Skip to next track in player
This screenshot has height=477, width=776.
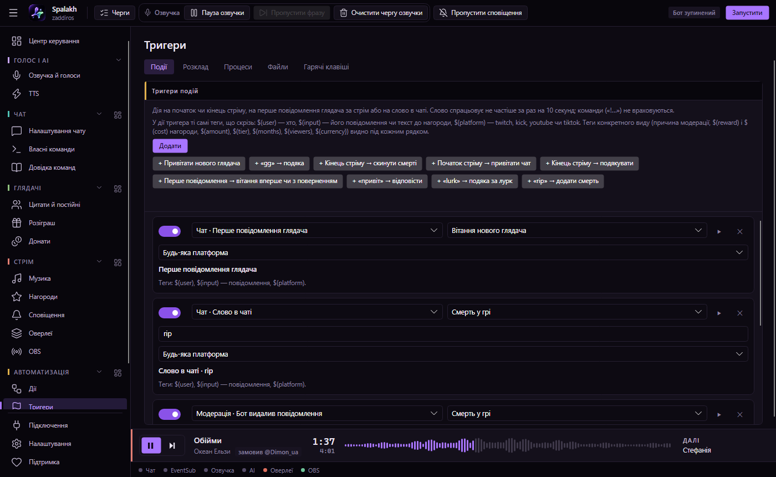click(x=172, y=445)
